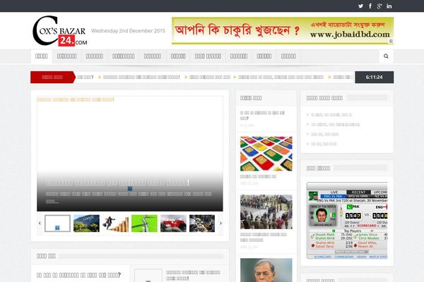Open COMMENTARY link at widget bottom bar

(344, 257)
